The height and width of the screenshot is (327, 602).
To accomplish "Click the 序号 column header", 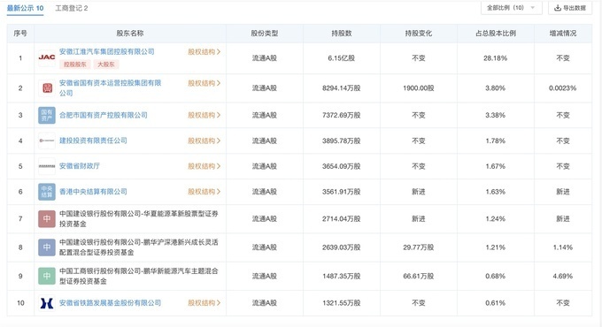I will pos(20,34).
